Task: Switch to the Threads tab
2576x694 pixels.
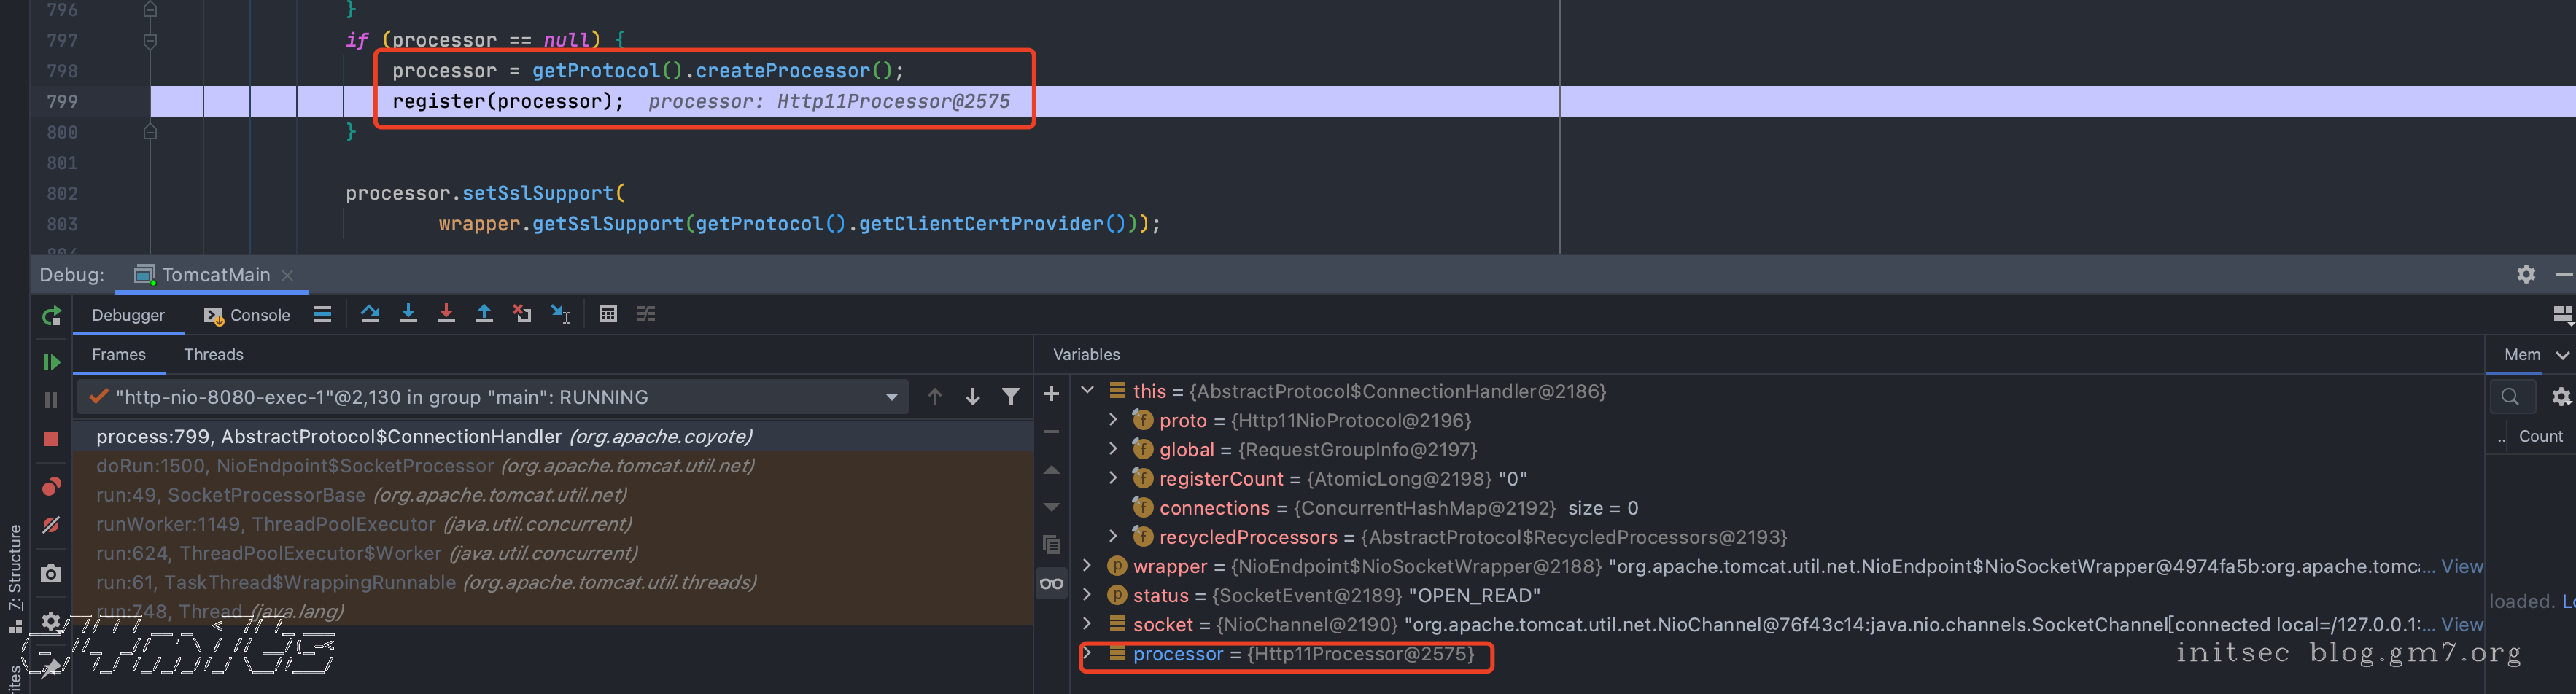Action: 213,355
